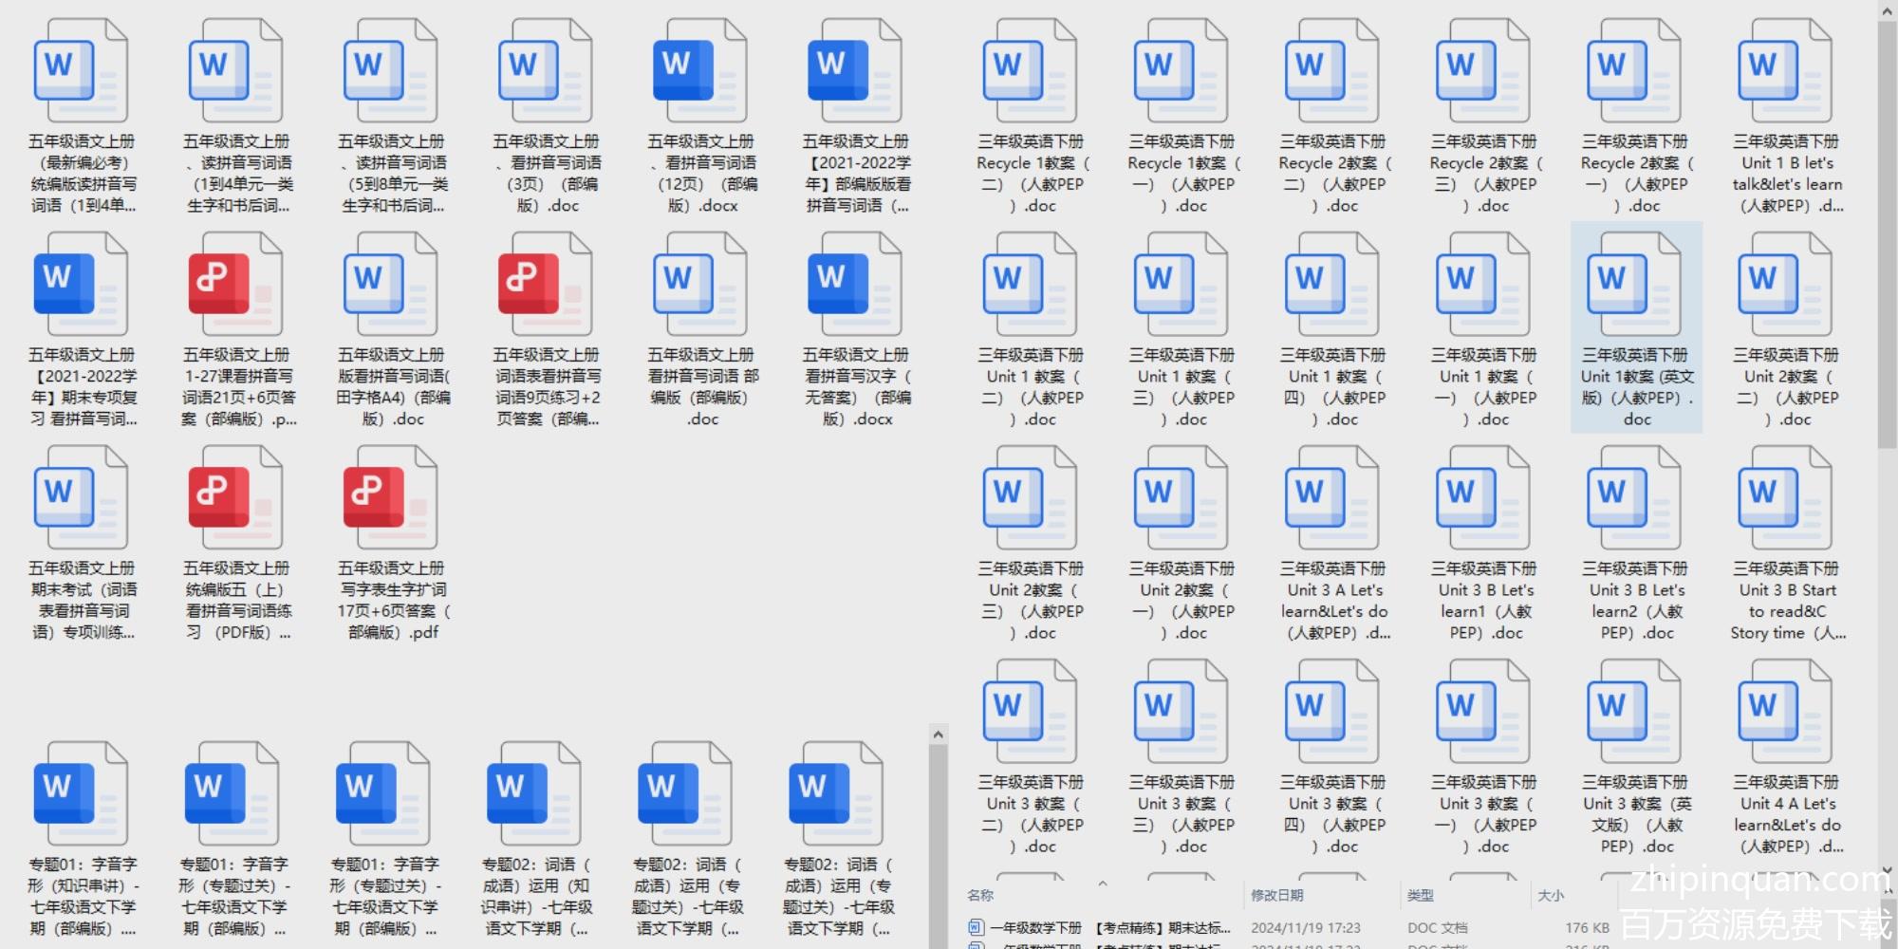
Task: Select file name Unit 1 教案（二）
Action: click(1031, 386)
